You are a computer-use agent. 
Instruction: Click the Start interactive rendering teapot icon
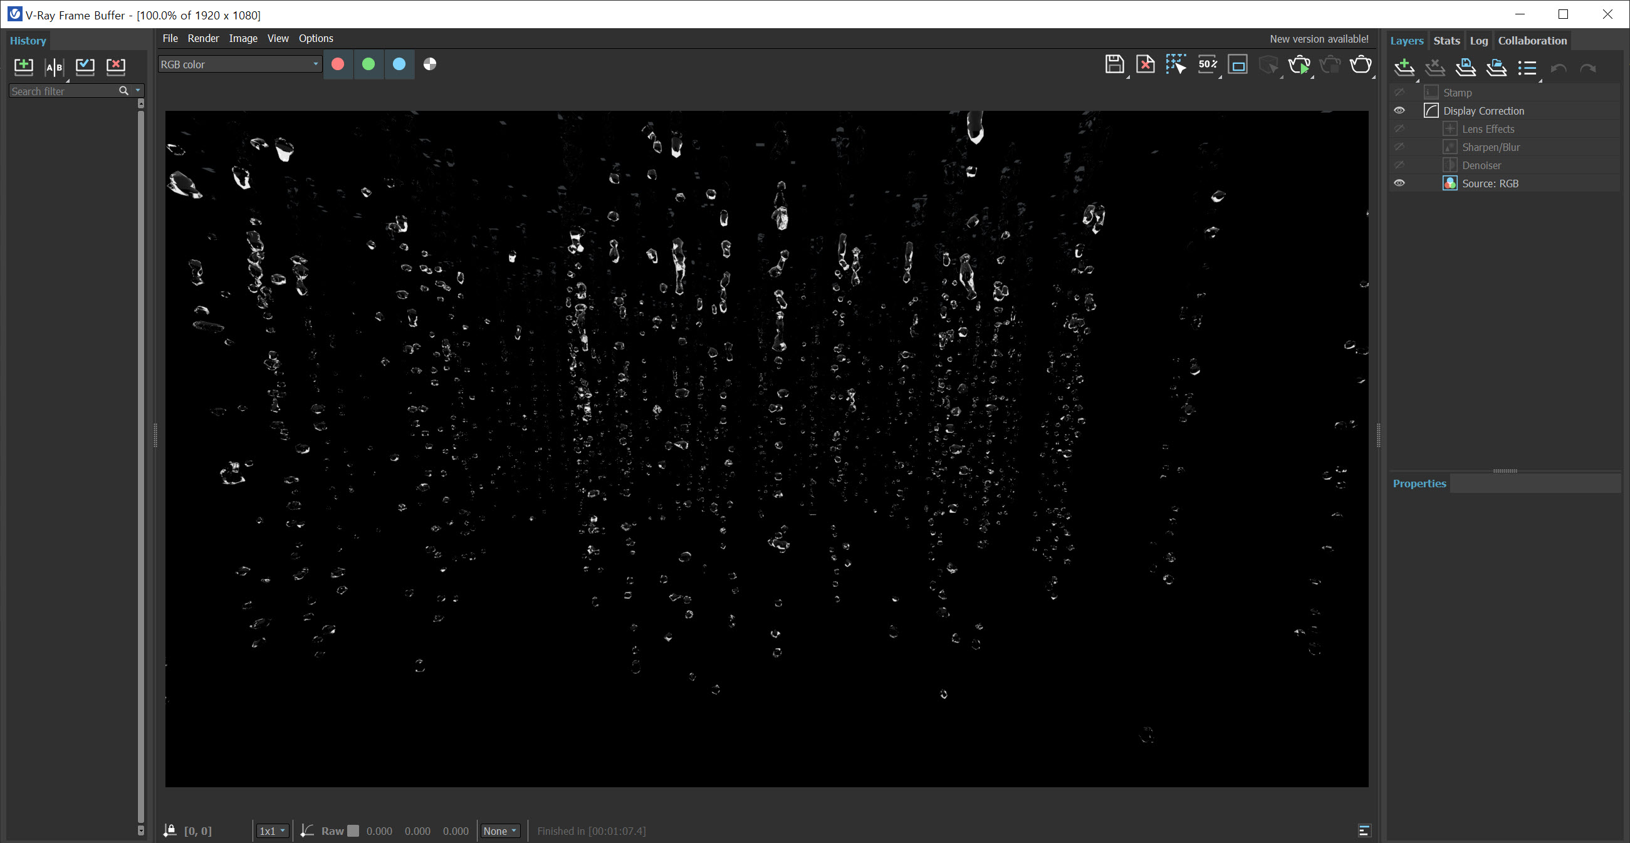(1299, 65)
